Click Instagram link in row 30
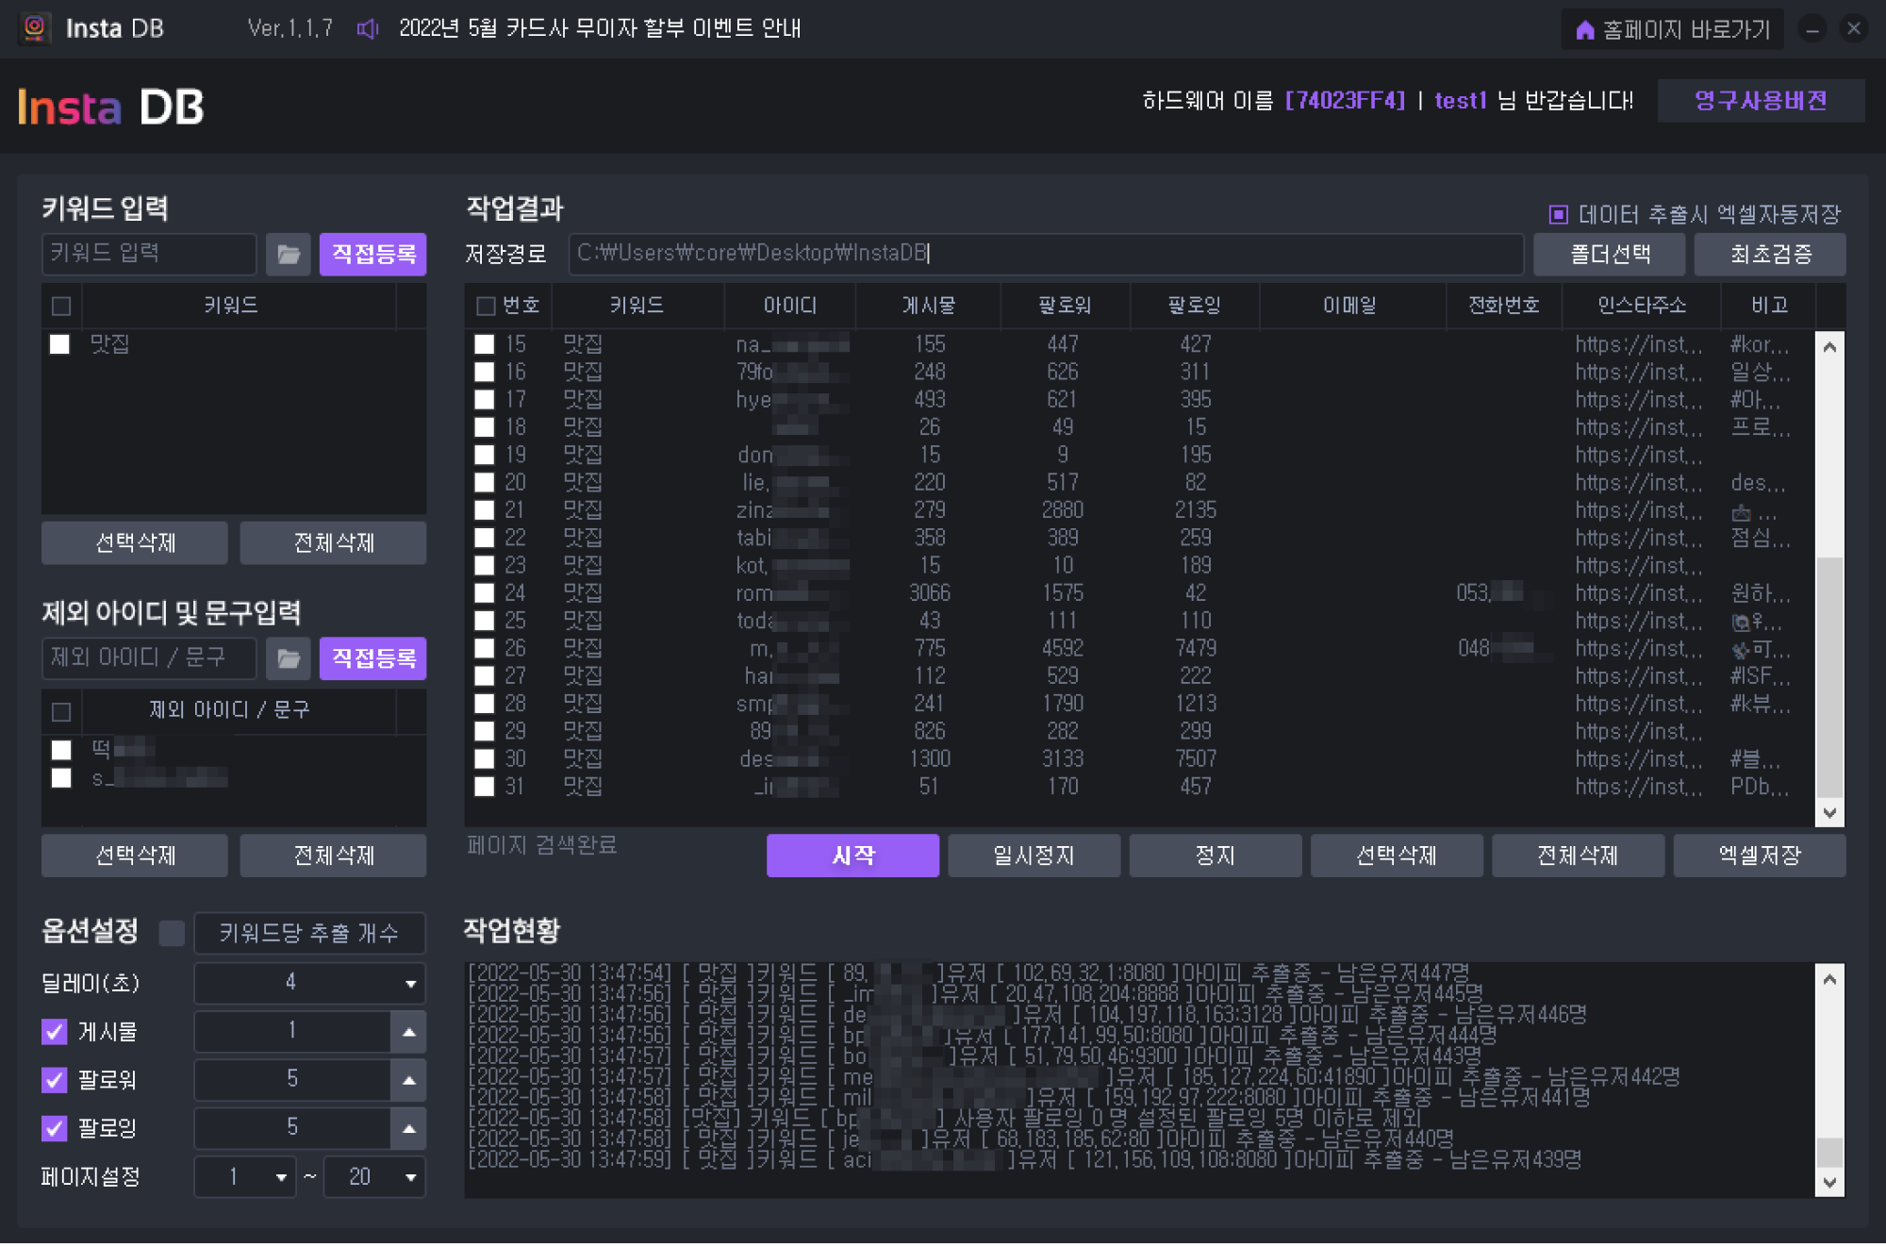Image resolution: width=1886 pixels, height=1247 pixels. pyautogui.click(x=1639, y=759)
